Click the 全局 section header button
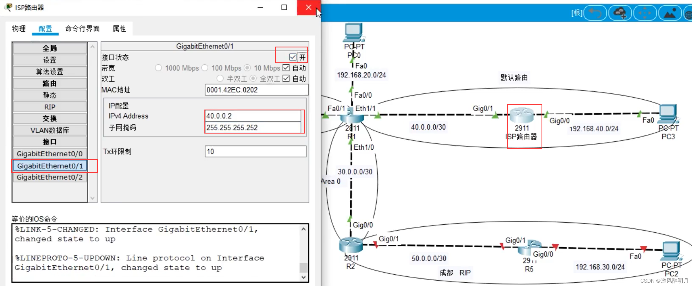Viewport: 692px width, 286px height. (50, 48)
